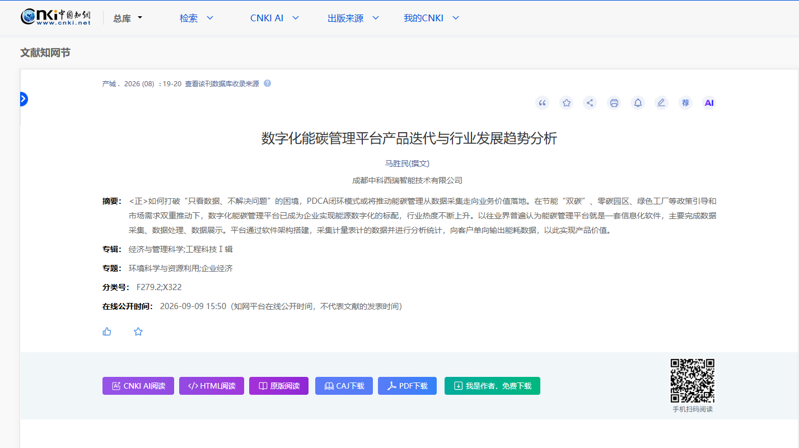Open the 总库 dropdown
Image resolution: width=799 pixels, height=448 pixels.
pyautogui.click(x=128, y=18)
